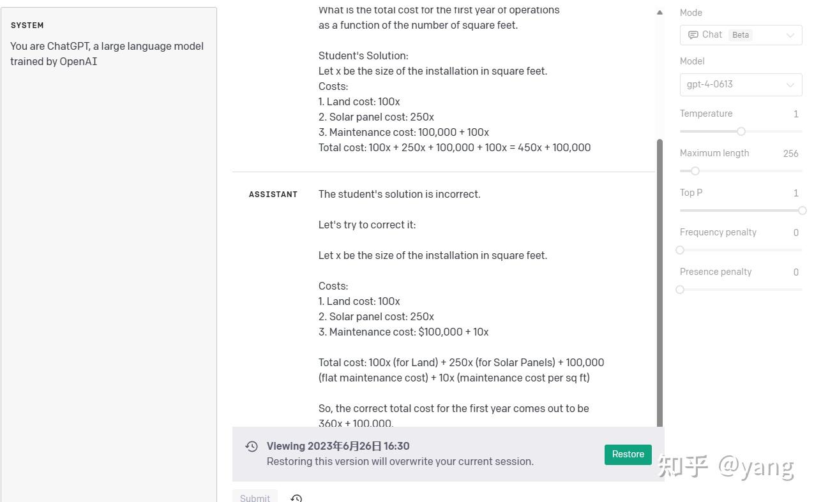
Task: Click the Restore button
Action: point(627,454)
